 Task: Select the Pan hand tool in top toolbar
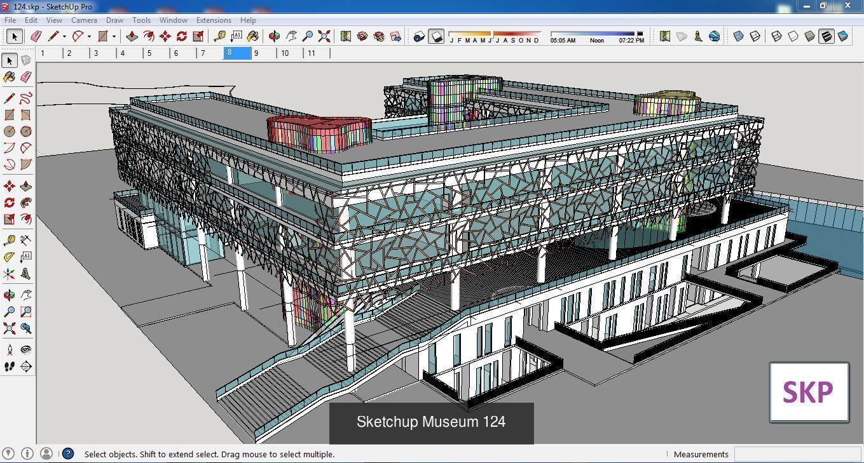coord(291,36)
